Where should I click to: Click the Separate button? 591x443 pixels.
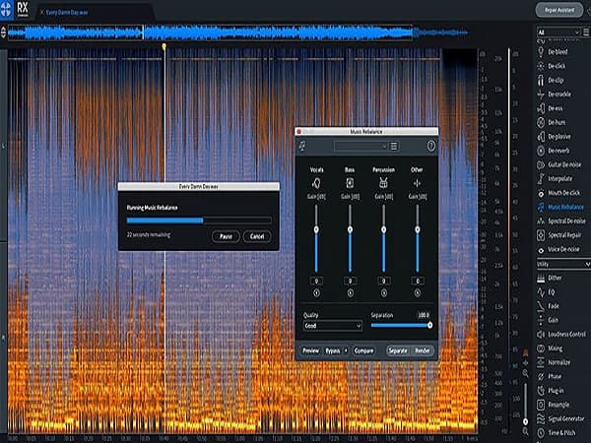point(398,350)
